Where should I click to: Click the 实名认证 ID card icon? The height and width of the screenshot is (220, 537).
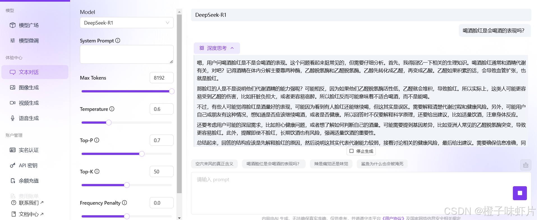pos(13,150)
